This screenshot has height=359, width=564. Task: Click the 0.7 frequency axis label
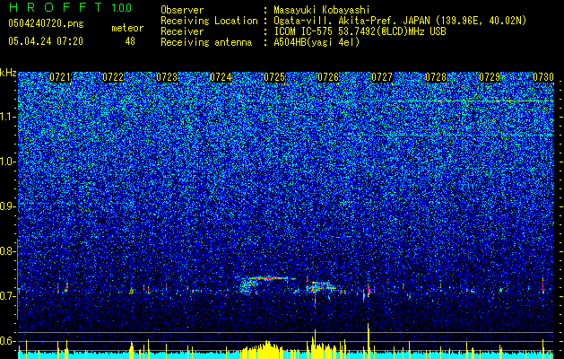point(7,296)
